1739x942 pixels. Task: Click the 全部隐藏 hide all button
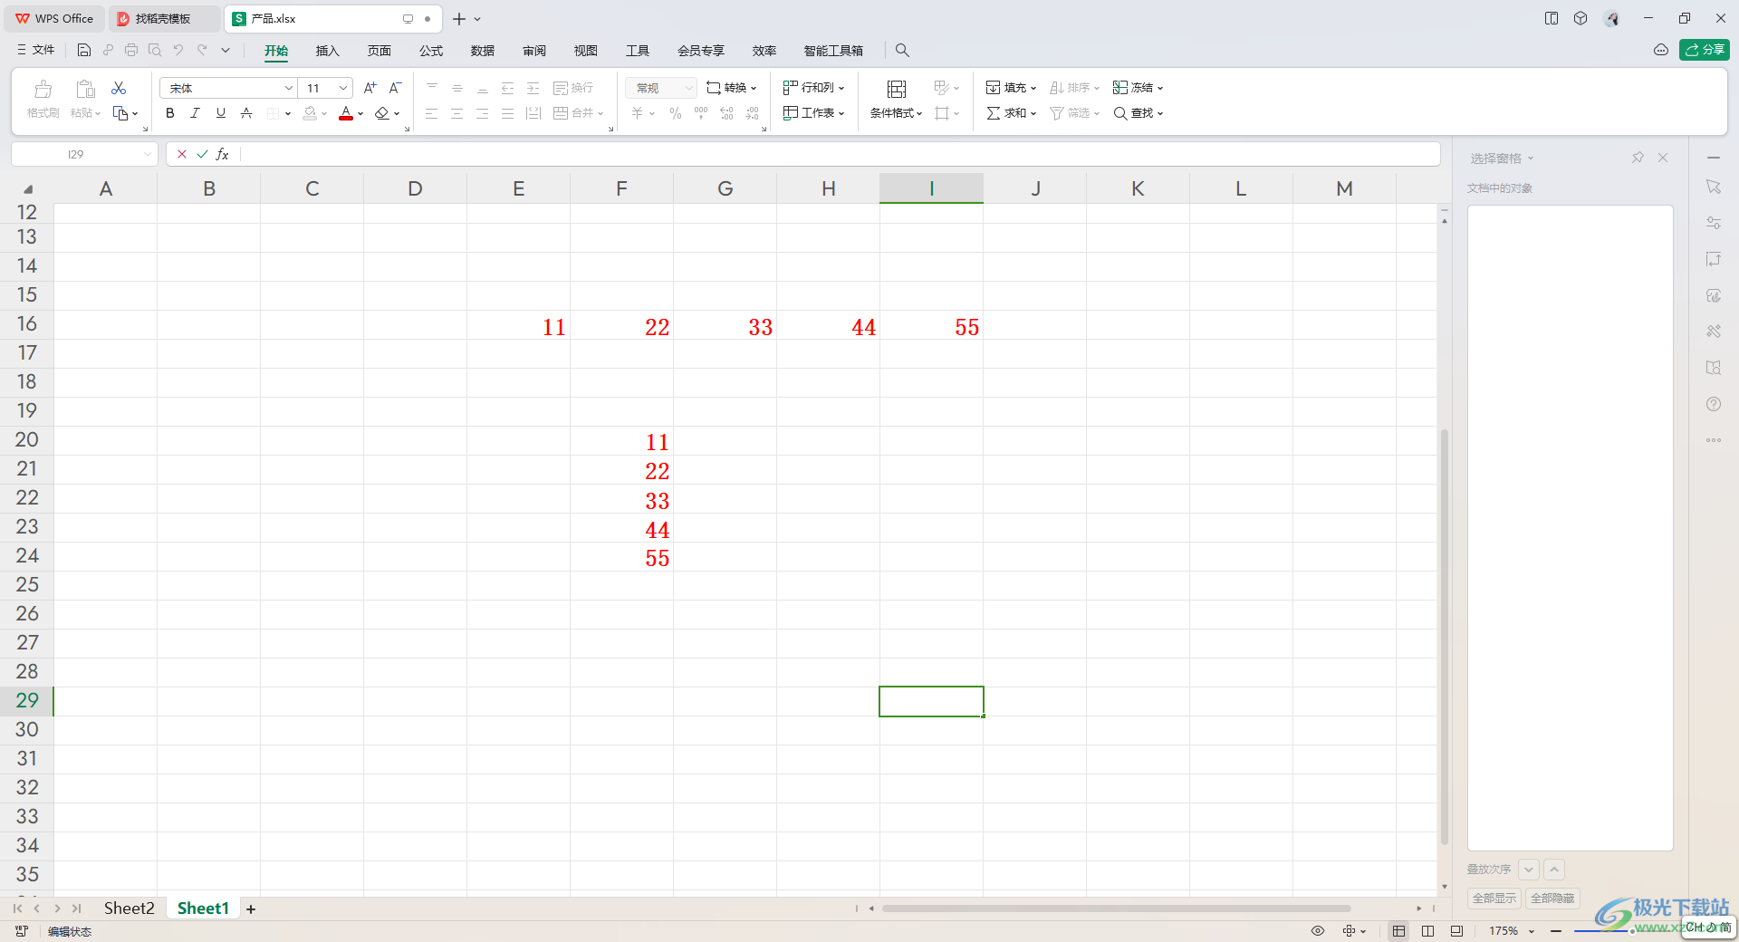[1552, 898]
